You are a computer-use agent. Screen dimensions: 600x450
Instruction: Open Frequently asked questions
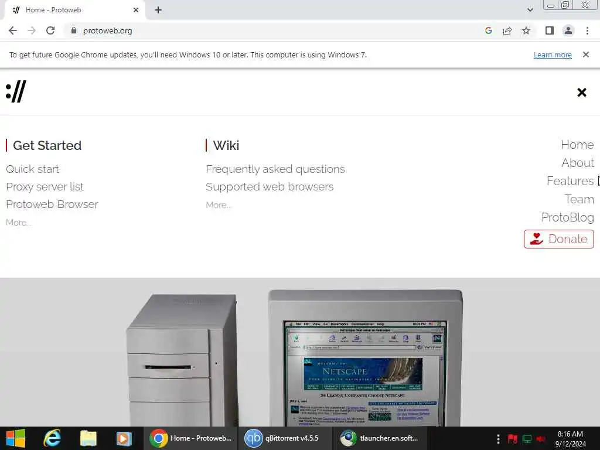[275, 169]
